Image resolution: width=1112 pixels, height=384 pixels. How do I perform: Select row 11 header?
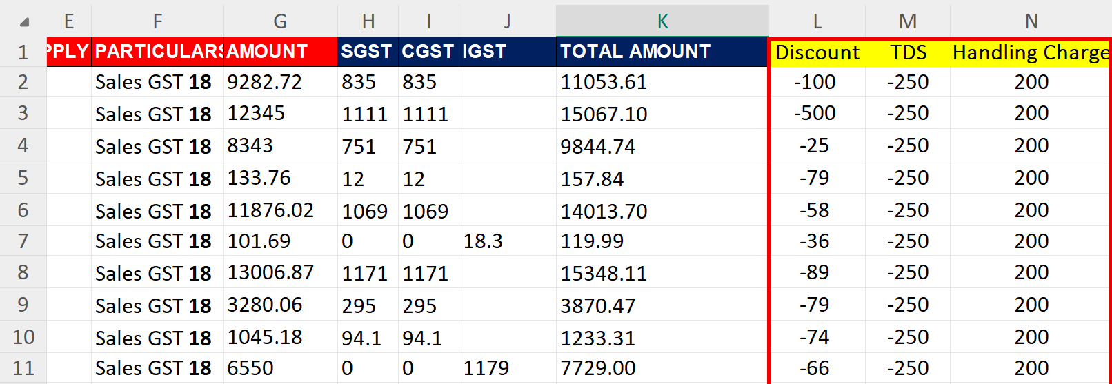point(23,367)
